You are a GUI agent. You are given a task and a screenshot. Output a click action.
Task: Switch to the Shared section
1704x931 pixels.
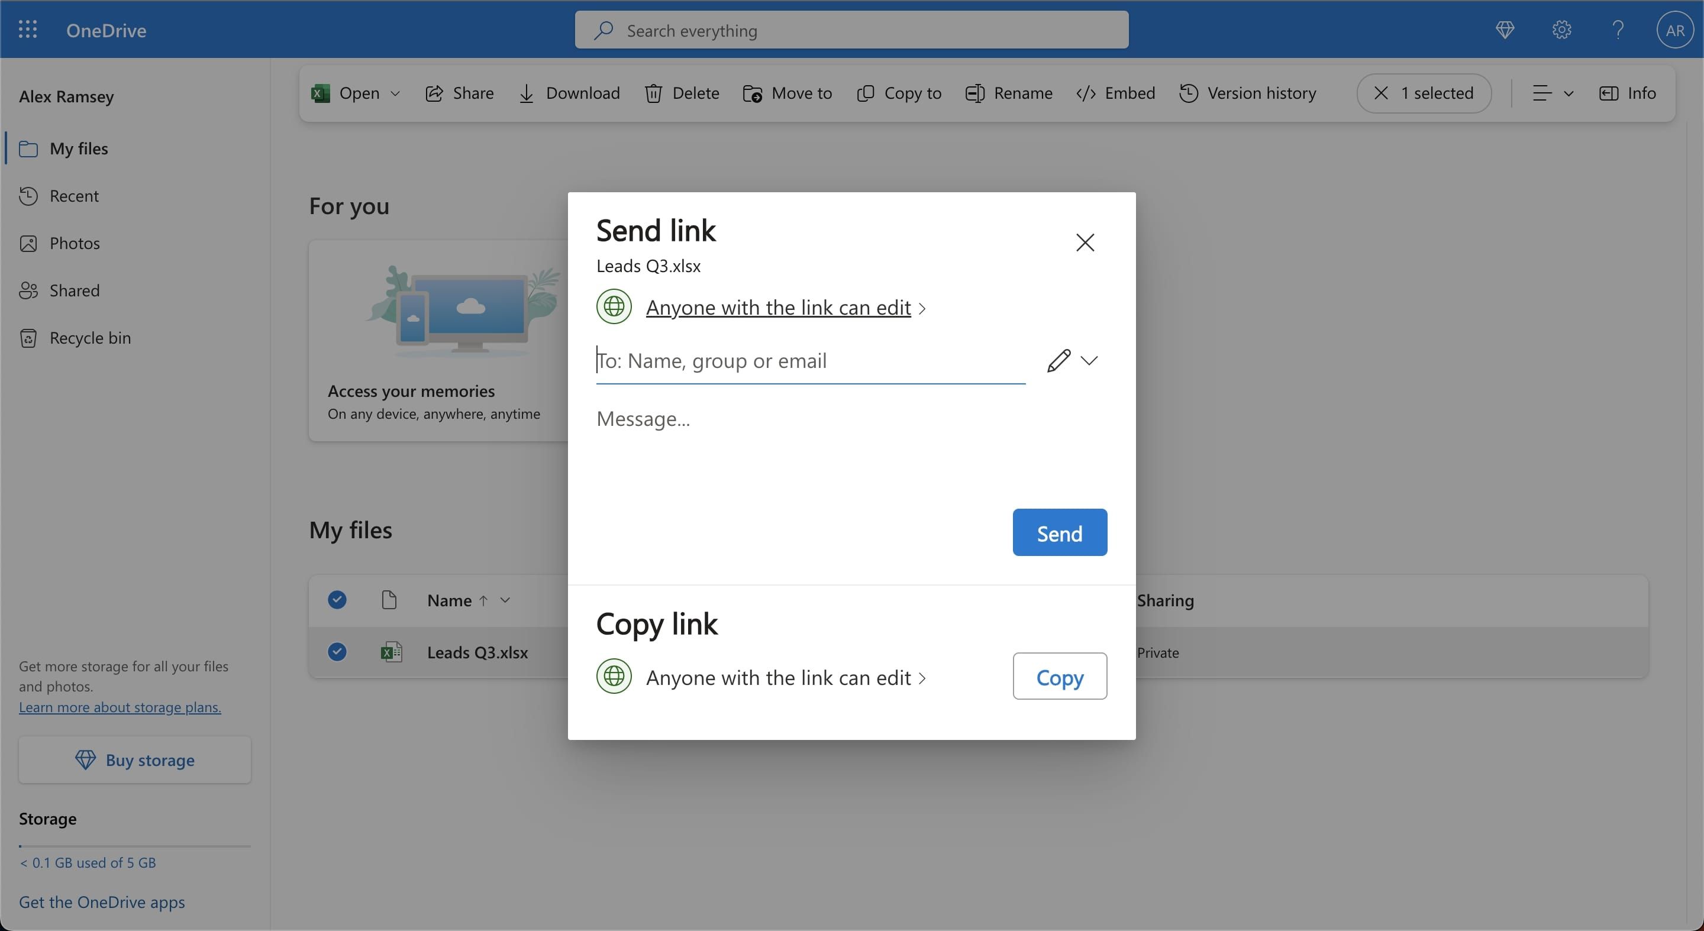click(75, 290)
